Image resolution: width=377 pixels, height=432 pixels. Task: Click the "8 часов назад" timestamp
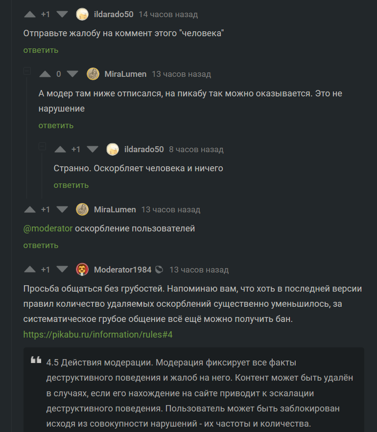tap(196, 149)
